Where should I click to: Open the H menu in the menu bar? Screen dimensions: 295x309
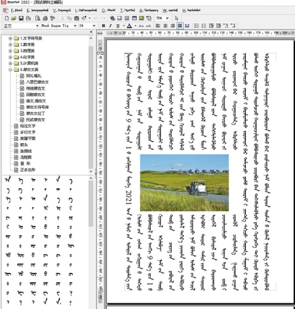(191, 10)
